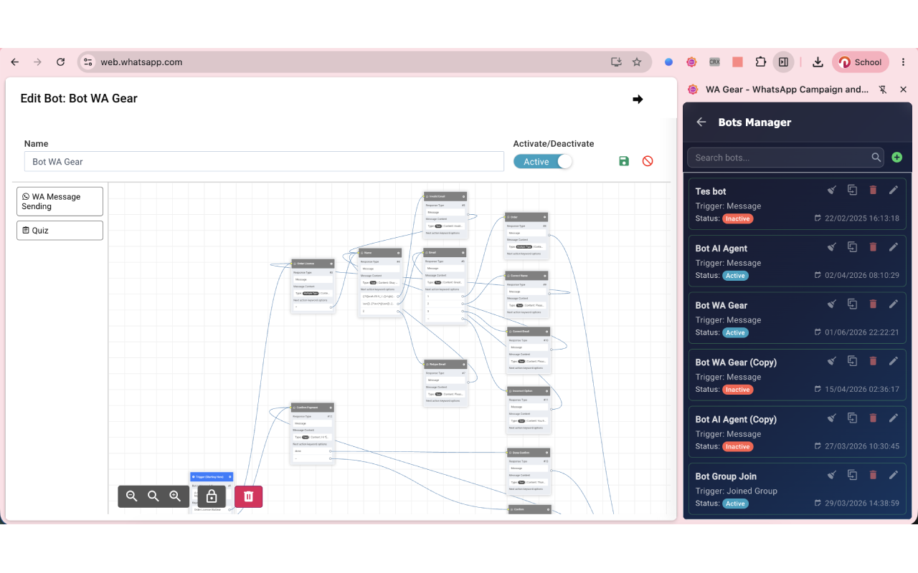Save the bot with green save icon

pos(624,161)
